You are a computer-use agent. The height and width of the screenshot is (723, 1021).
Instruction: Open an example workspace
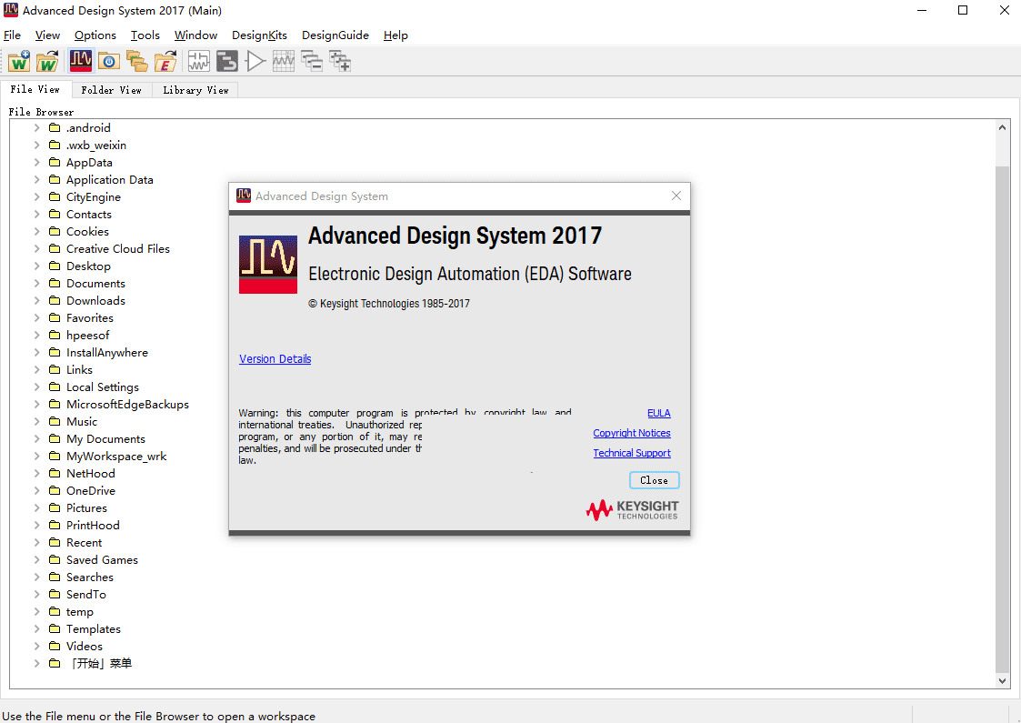tap(166, 61)
